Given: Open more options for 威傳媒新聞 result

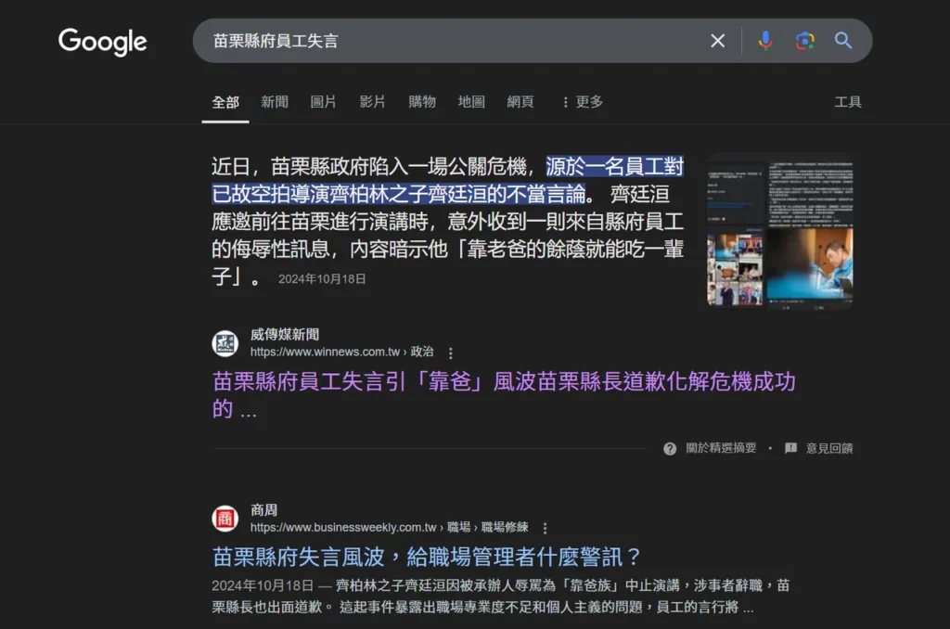Looking at the screenshot, I should (450, 353).
